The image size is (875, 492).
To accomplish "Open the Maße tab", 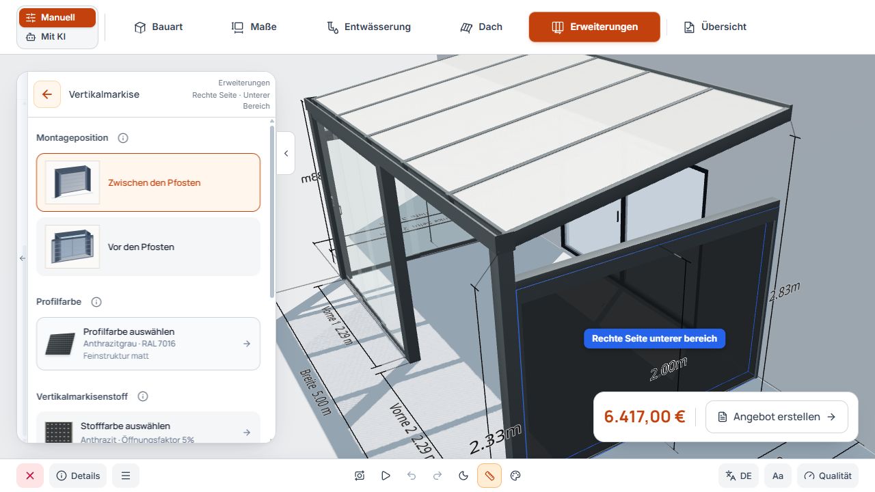I will coord(254,27).
